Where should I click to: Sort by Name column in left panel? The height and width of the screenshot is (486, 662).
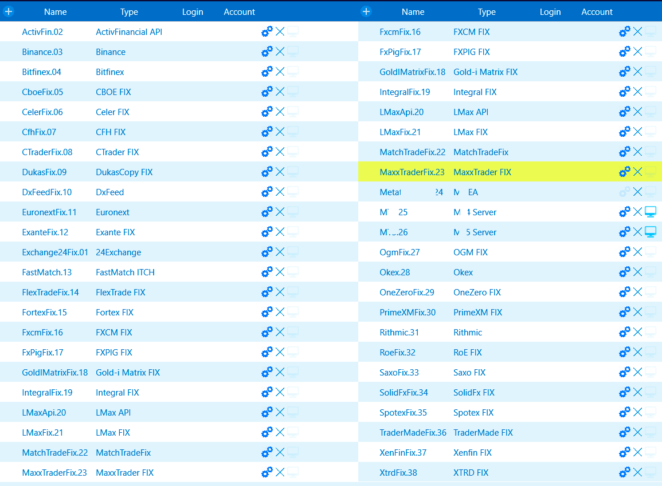pos(55,12)
